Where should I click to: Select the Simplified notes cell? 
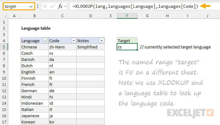coord(91,47)
